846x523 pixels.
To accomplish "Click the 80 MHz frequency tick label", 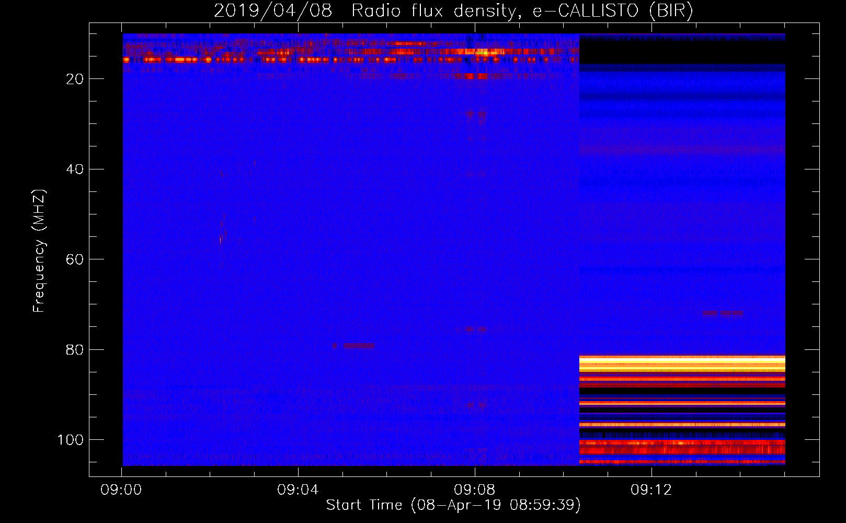I will coord(75,349).
